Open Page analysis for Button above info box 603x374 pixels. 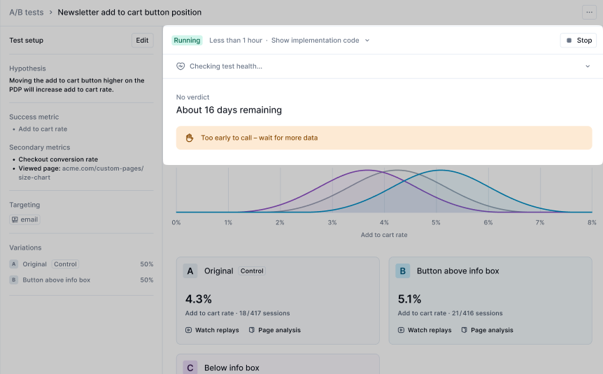(x=488, y=330)
